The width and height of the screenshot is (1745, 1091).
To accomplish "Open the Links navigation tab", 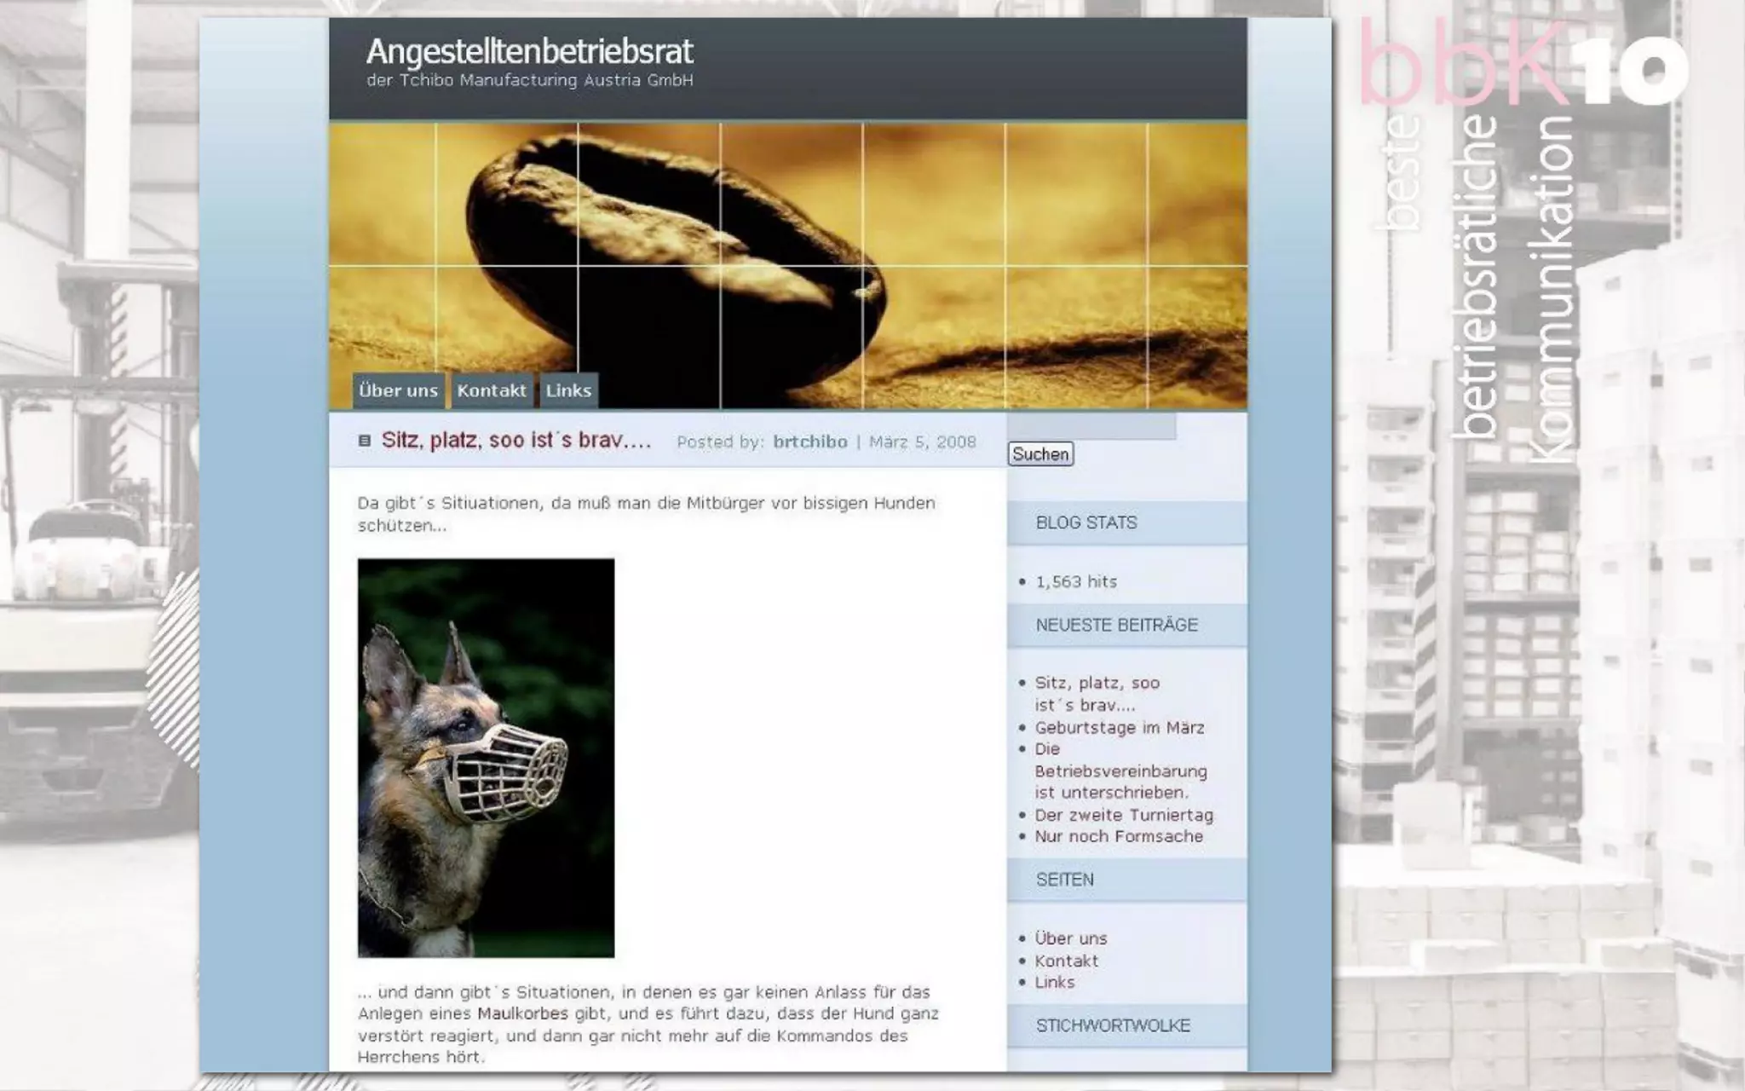I will (568, 390).
